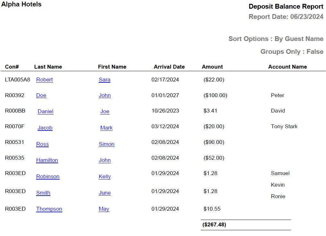
Task: Open guest record for Sara Robert
Action: tap(45, 80)
